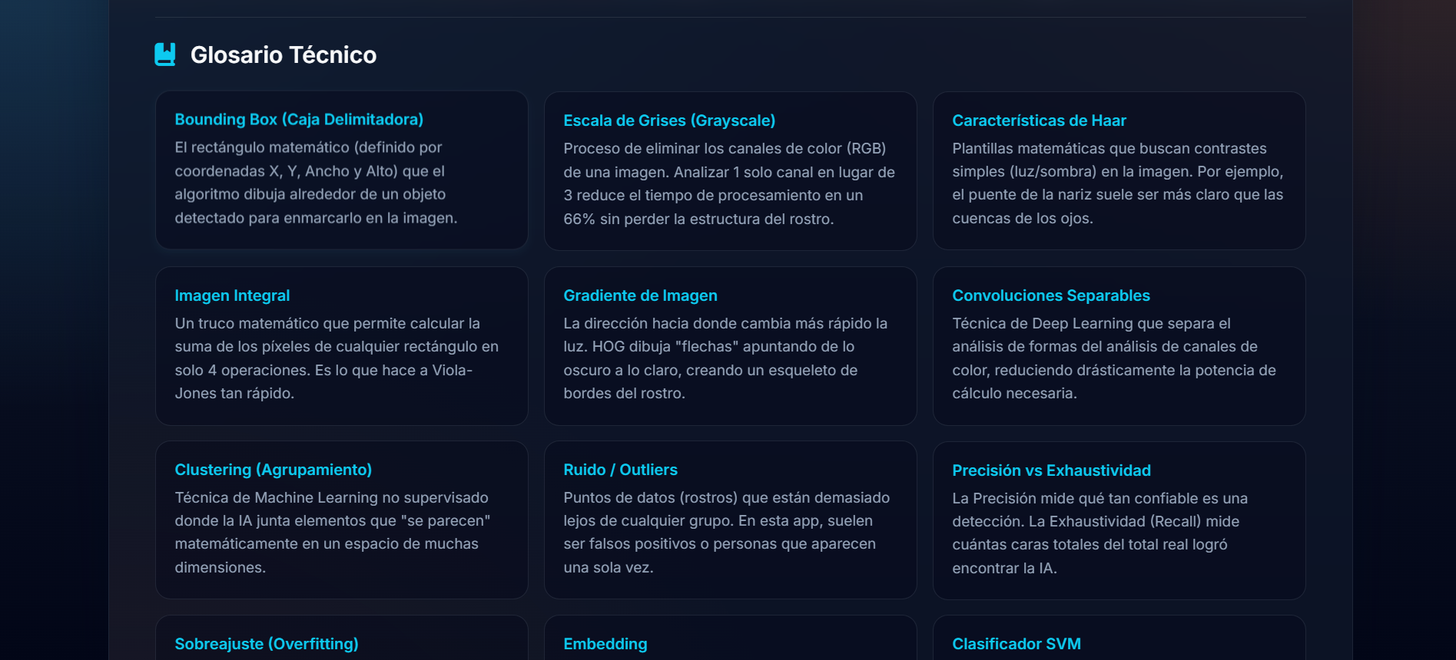The height and width of the screenshot is (660, 1456).
Task: Click the Glosario Técnico heading
Action: tap(284, 55)
